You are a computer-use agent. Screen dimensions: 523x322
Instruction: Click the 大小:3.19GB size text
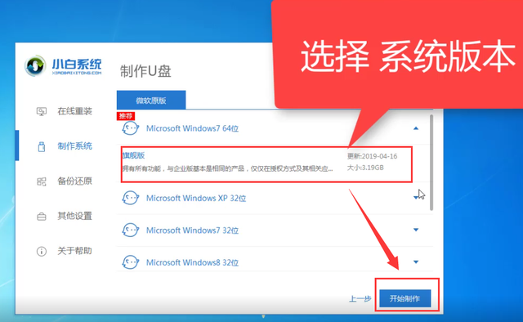point(365,168)
